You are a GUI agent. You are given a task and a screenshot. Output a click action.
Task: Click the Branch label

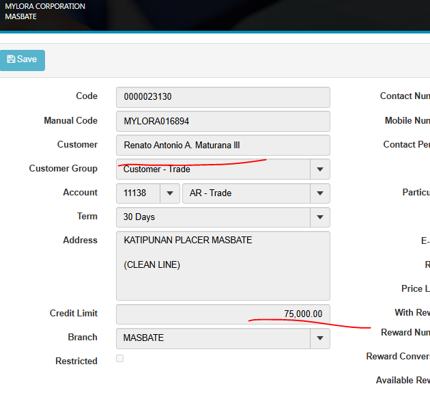pyautogui.click(x=83, y=337)
